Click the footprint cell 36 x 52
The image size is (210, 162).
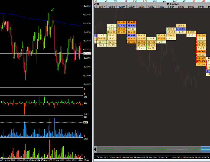[x=131, y=42]
